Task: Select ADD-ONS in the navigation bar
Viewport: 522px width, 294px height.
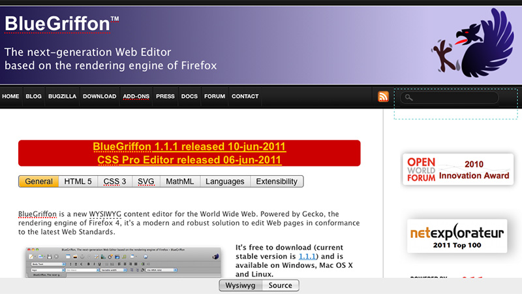Action: [136, 96]
